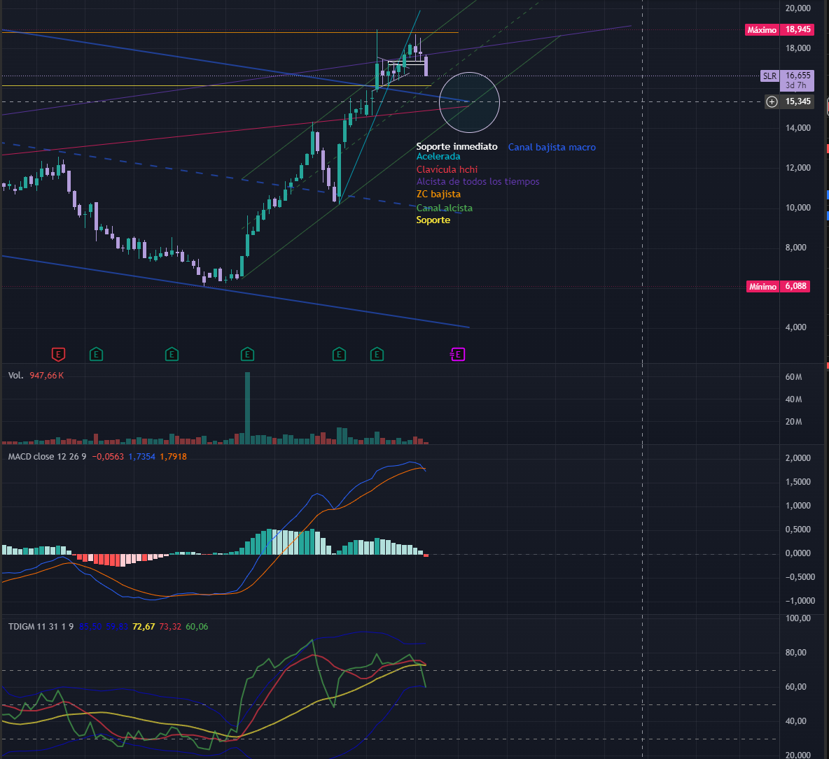Select the SLR symbol price label
829x759 pixels.
(769, 76)
